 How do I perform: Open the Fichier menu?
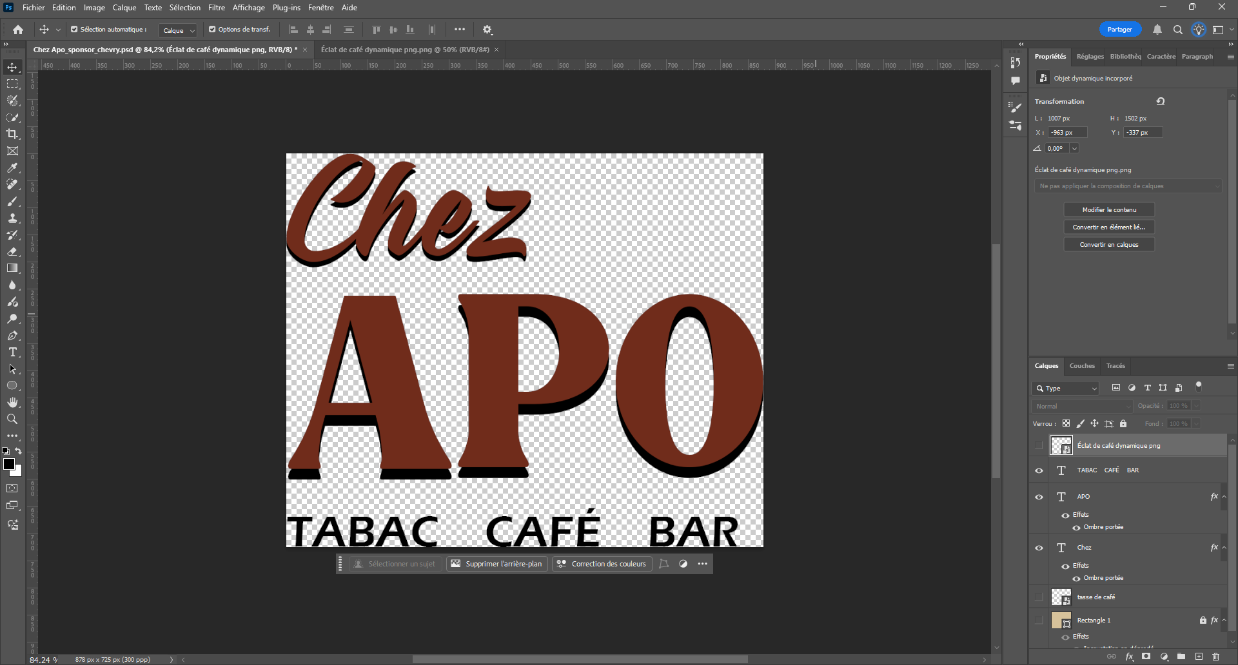[x=34, y=8]
